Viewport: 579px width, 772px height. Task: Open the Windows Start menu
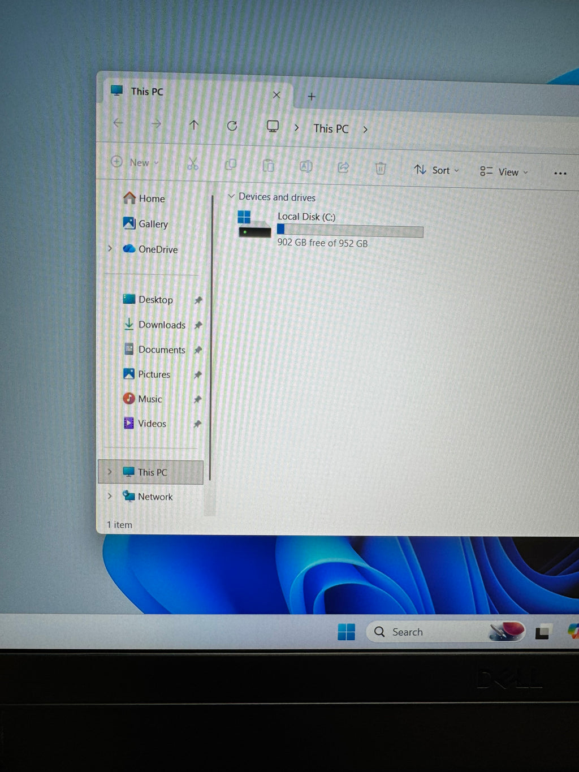click(x=346, y=631)
